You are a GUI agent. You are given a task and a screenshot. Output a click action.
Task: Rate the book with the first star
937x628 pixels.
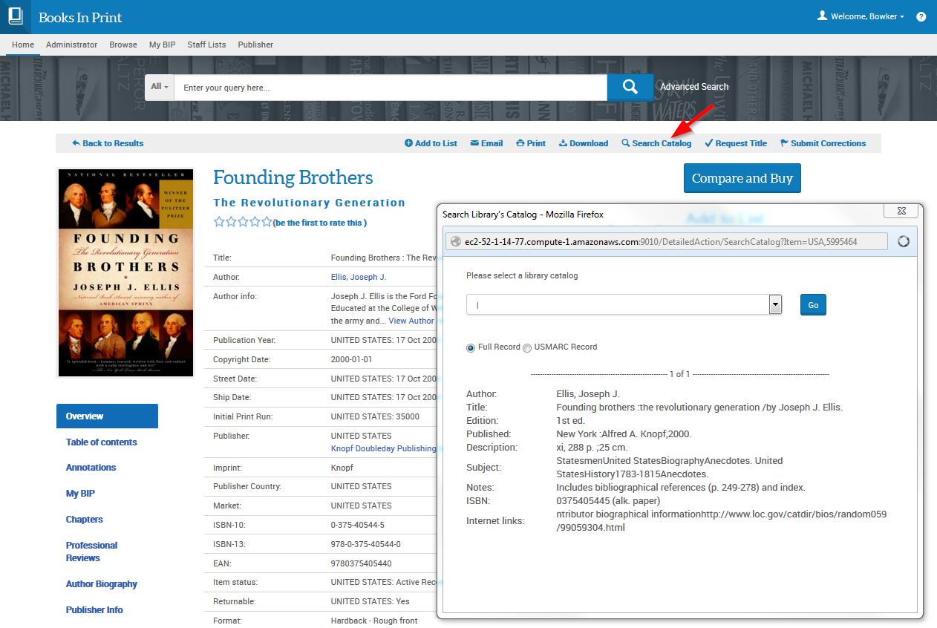pos(219,222)
